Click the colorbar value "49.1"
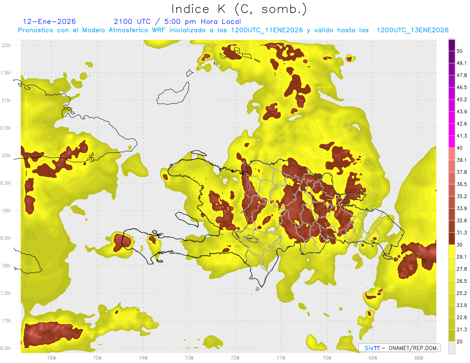This screenshot has width=470, height=363. (x=462, y=63)
